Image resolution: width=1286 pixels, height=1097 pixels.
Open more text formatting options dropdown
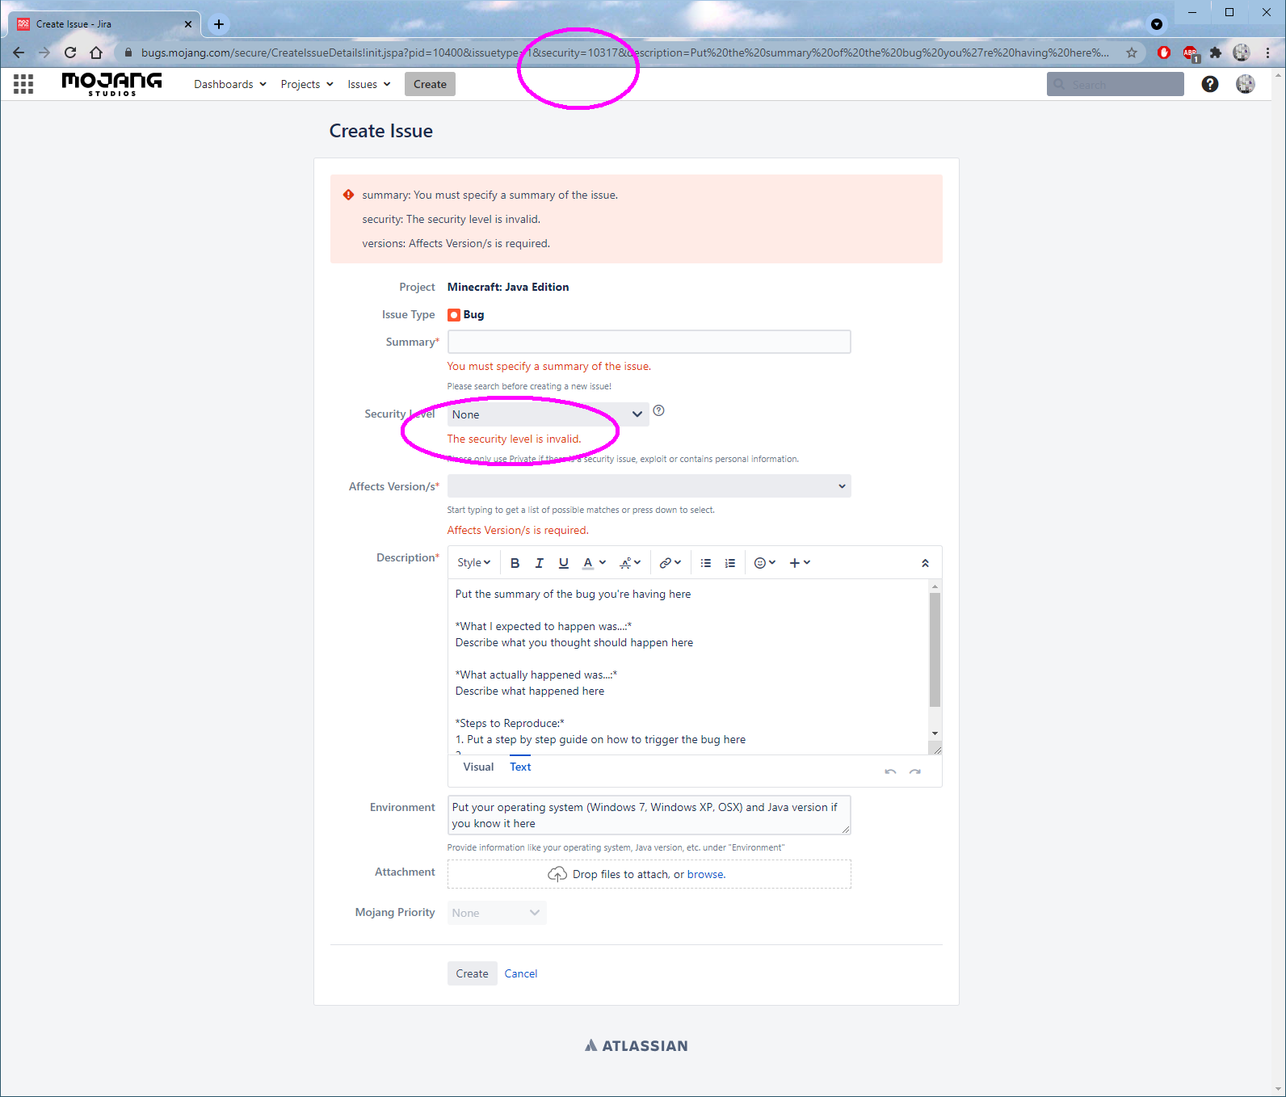630,563
